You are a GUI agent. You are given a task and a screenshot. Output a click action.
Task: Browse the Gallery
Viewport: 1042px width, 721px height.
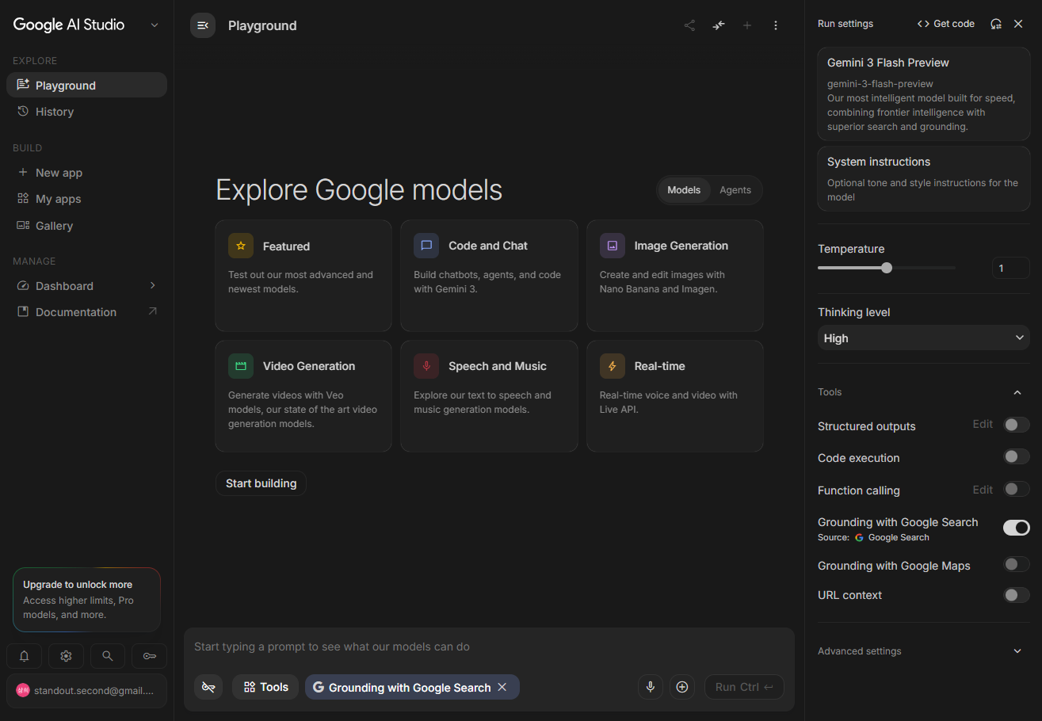click(86, 226)
